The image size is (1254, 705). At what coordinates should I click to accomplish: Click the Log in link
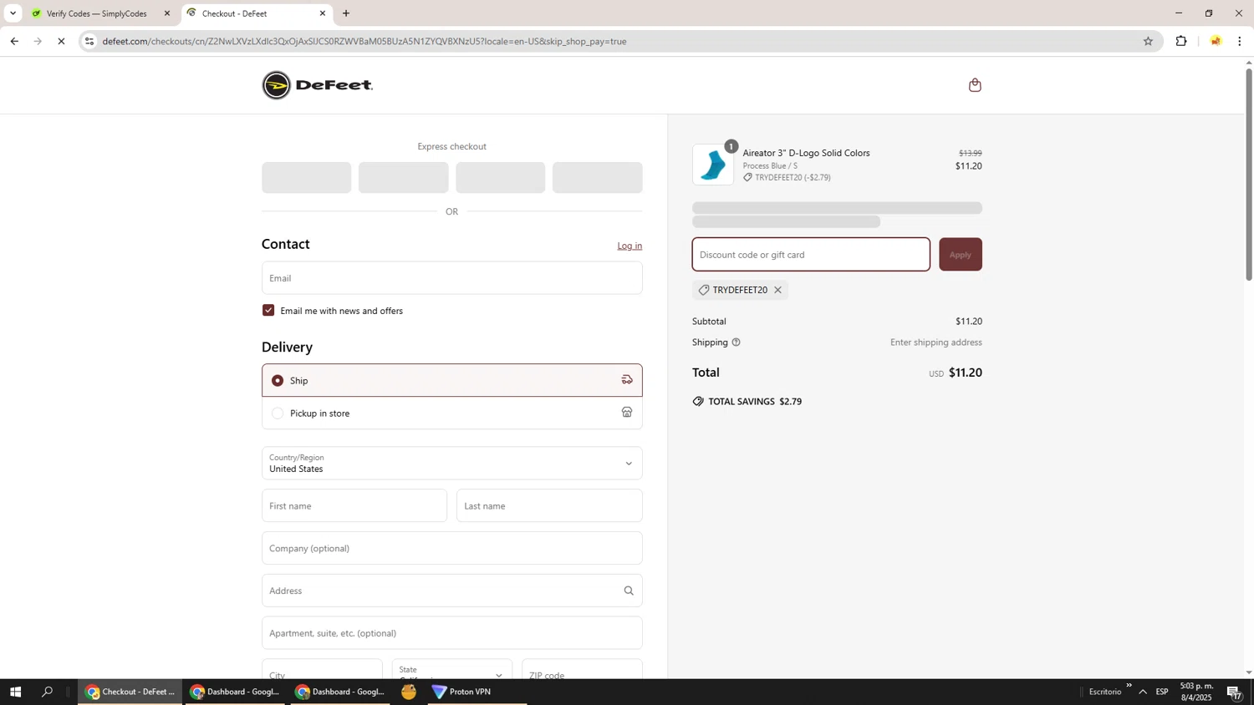pyautogui.click(x=630, y=246)
